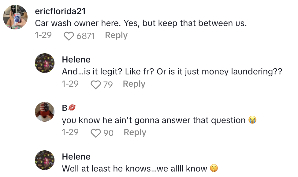Click the 'he ain't gonna answer' comment text
The height and width of the screenshot is (177, 298).
tap(154, 120)
